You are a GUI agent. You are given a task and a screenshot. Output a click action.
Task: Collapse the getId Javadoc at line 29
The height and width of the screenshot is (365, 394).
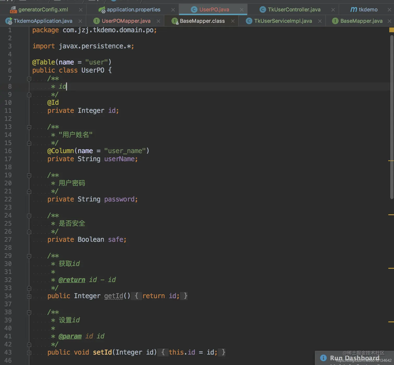(29, 256)
